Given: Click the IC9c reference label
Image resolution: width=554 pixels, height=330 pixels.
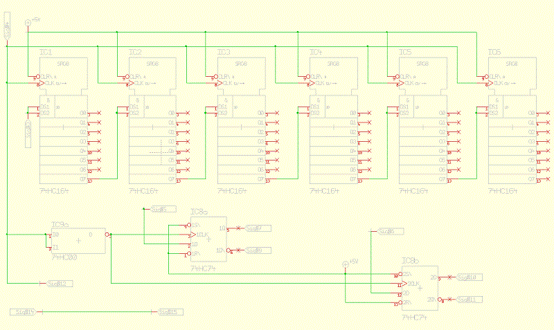Looking at the screenshot, I should [60, 225].
